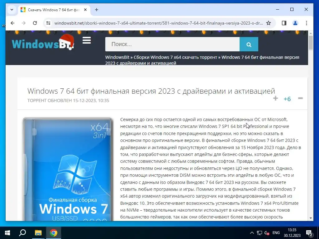Switch the ENG input language
This screenshot has width=319, height=239.
click(x=276, y=233)
